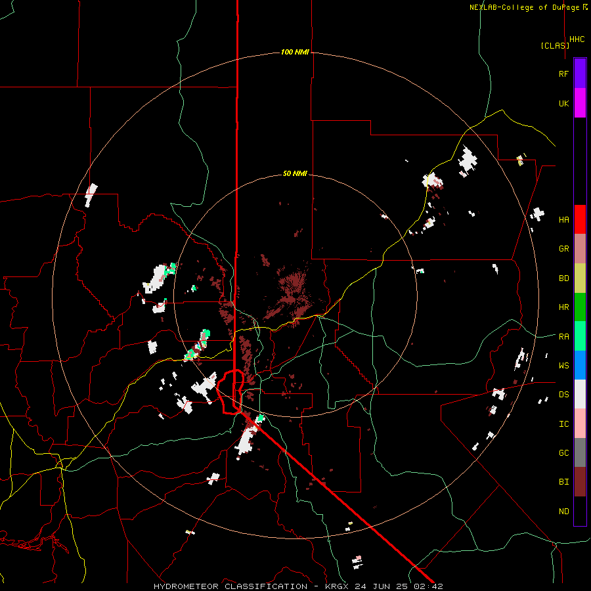Click the 'GR' legend label
This screenshot has width=591, height=591.
563,249
